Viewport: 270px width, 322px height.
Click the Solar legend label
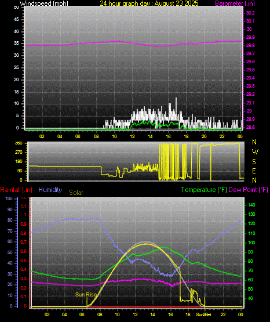tap(76, 193)
